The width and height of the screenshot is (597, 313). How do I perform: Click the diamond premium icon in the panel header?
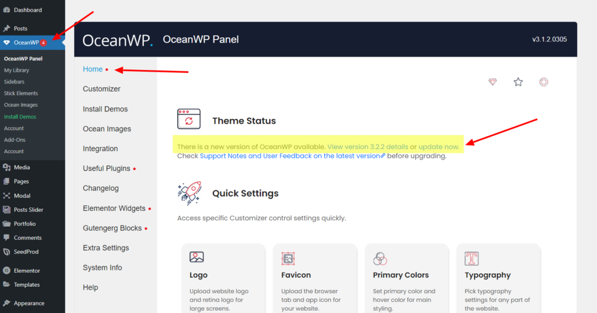coord(493,82)
